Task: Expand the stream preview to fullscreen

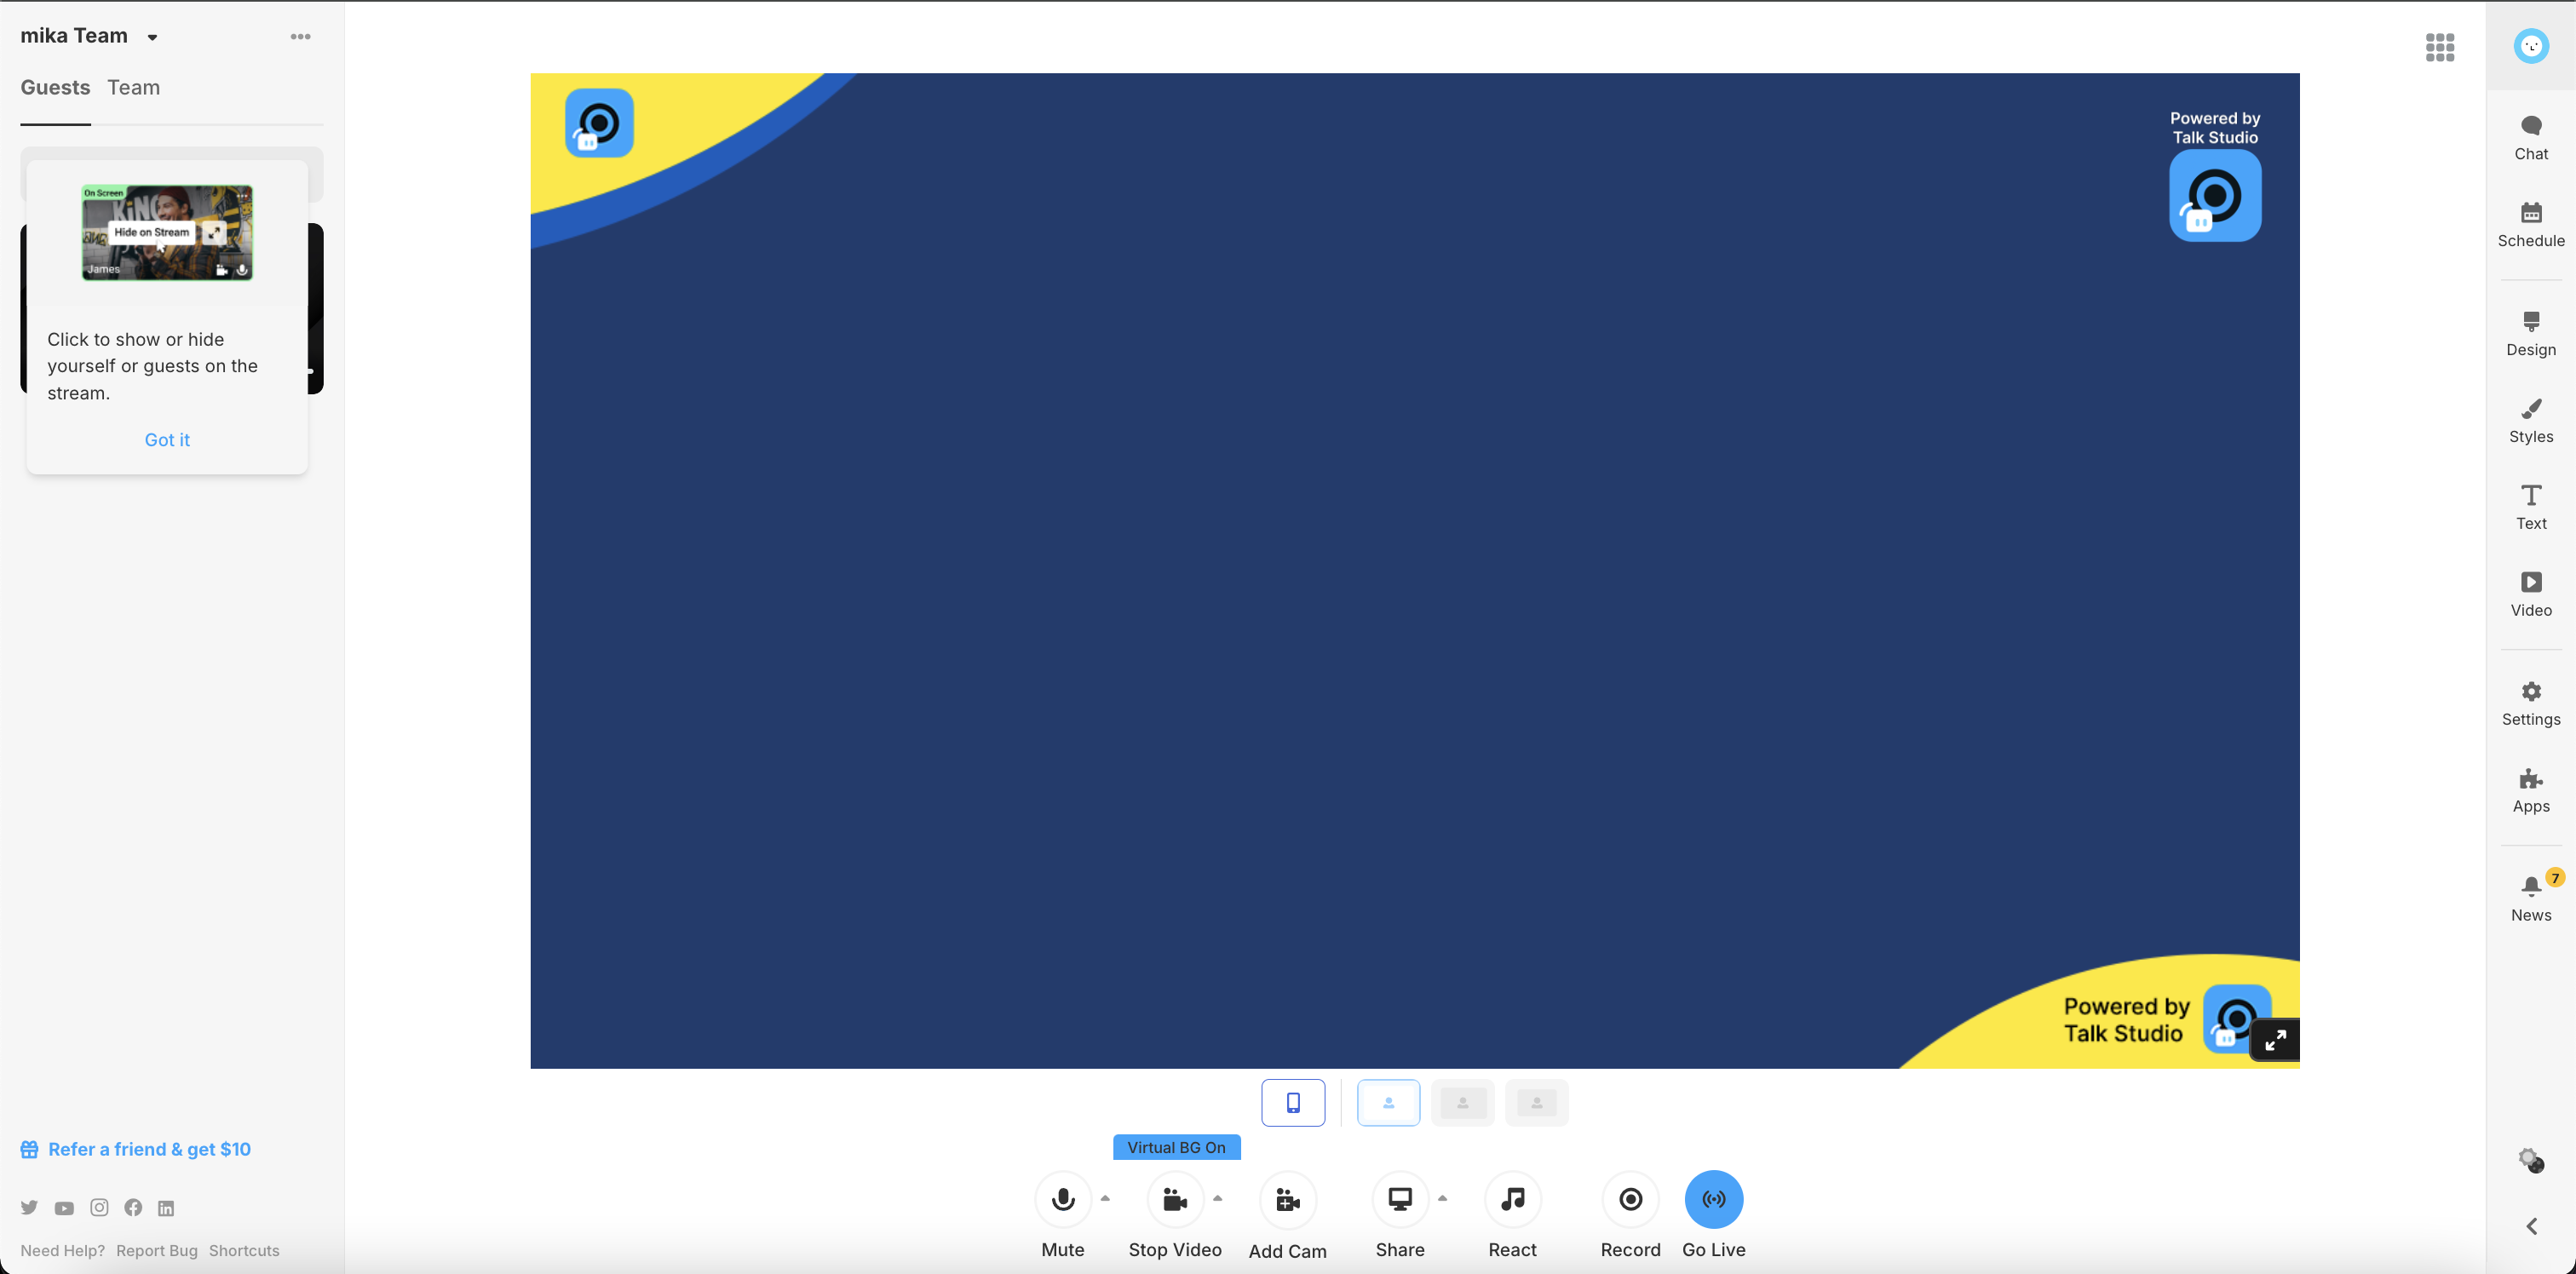Action: pos(2275,1040)
